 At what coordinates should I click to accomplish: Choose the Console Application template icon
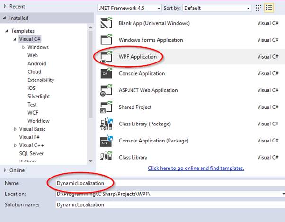(106, 73)
